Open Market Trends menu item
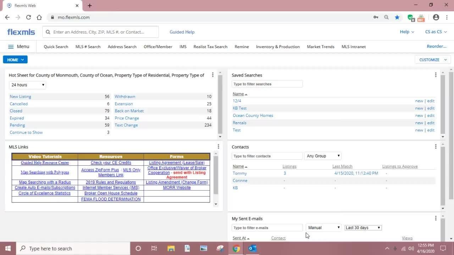This screenshot has width=454, height=255. click(321, 47)
